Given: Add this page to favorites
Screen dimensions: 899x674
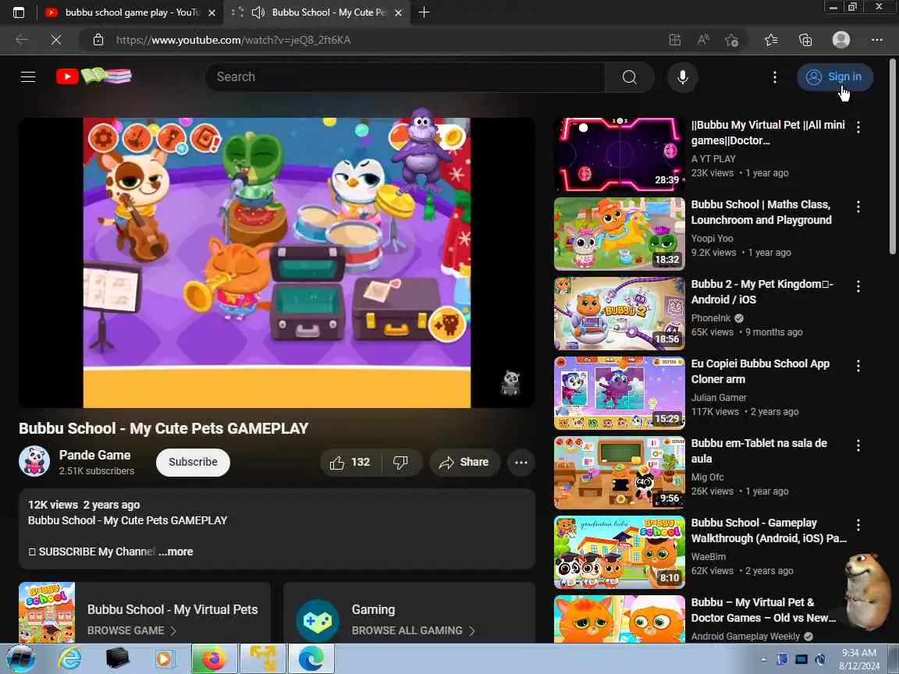Looking at the screenshot, I should click(731, 40).
